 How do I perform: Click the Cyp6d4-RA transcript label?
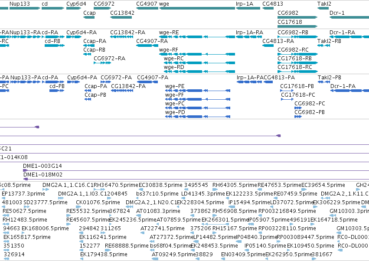click(x=82, y=32)
